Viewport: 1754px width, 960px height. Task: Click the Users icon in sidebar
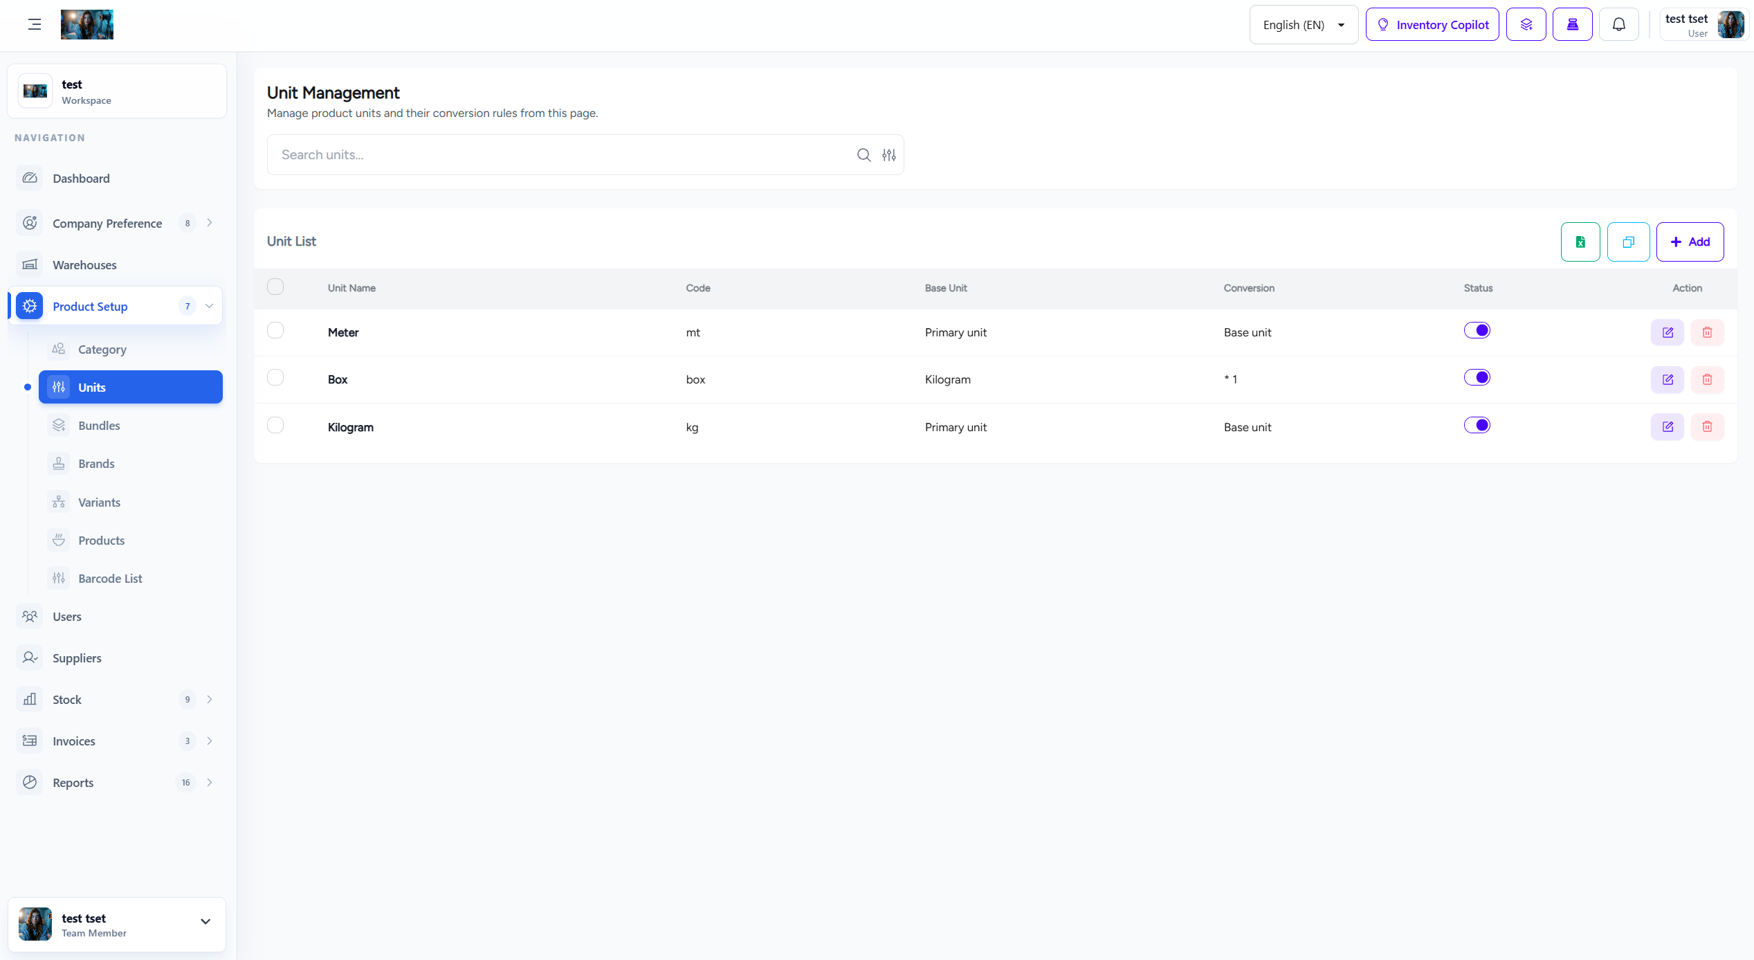pyautogui.click(x=30, y=616)
